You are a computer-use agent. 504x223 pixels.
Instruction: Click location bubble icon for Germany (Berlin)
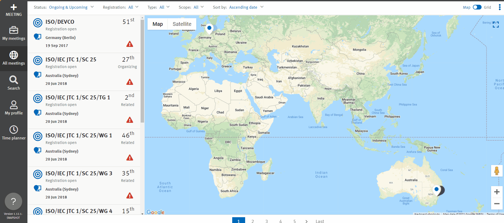(x=37, y=37)
